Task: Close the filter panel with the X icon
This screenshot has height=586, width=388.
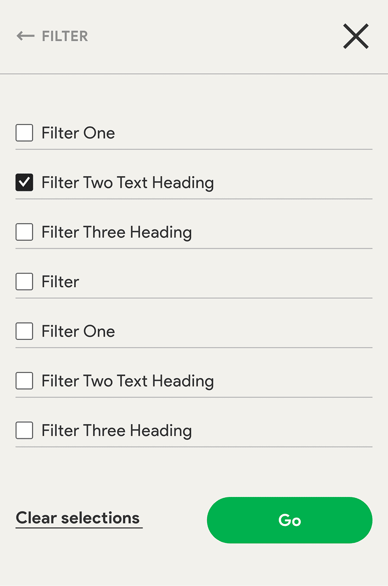Action: [x=356, y=36]
